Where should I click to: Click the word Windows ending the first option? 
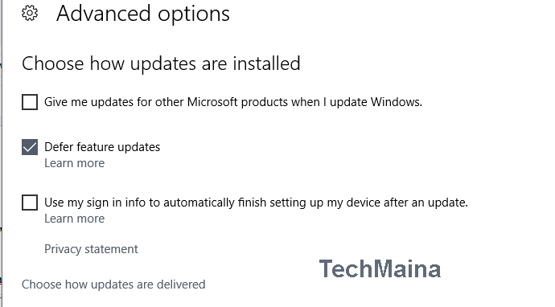396,102
